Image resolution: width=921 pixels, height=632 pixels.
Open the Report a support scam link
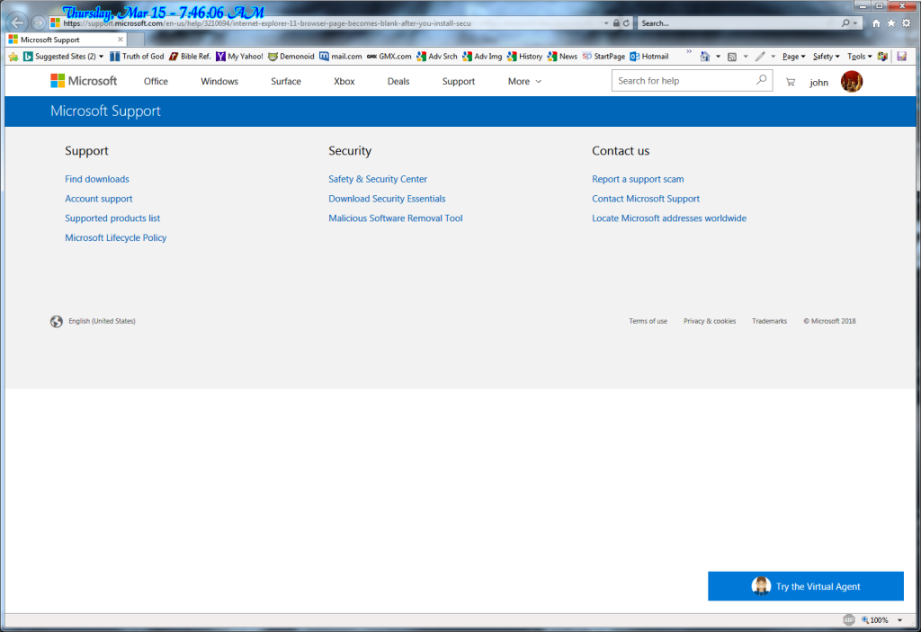click(638, 179)
